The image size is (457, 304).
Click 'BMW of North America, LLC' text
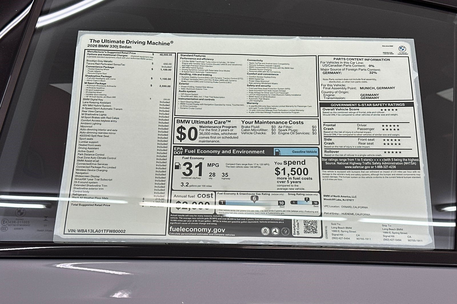tap(340, 196)
